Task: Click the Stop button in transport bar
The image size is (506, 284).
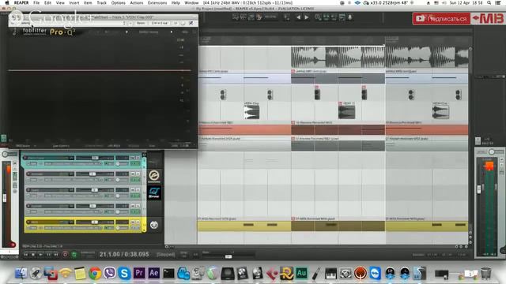Action: click(x=33, y=254)
